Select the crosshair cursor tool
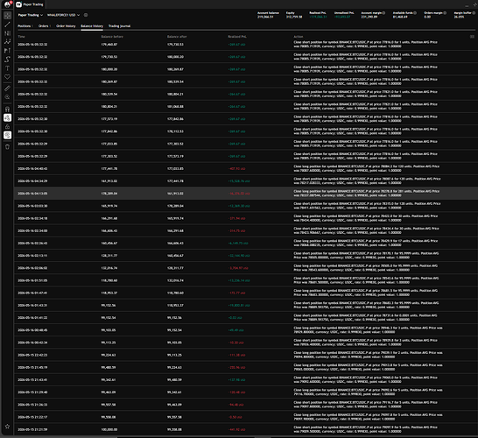Viewport: 478px width, 438px height. [x=7, y=15]
